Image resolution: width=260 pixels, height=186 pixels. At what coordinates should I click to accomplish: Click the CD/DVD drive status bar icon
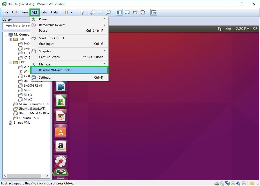point(222,183)
